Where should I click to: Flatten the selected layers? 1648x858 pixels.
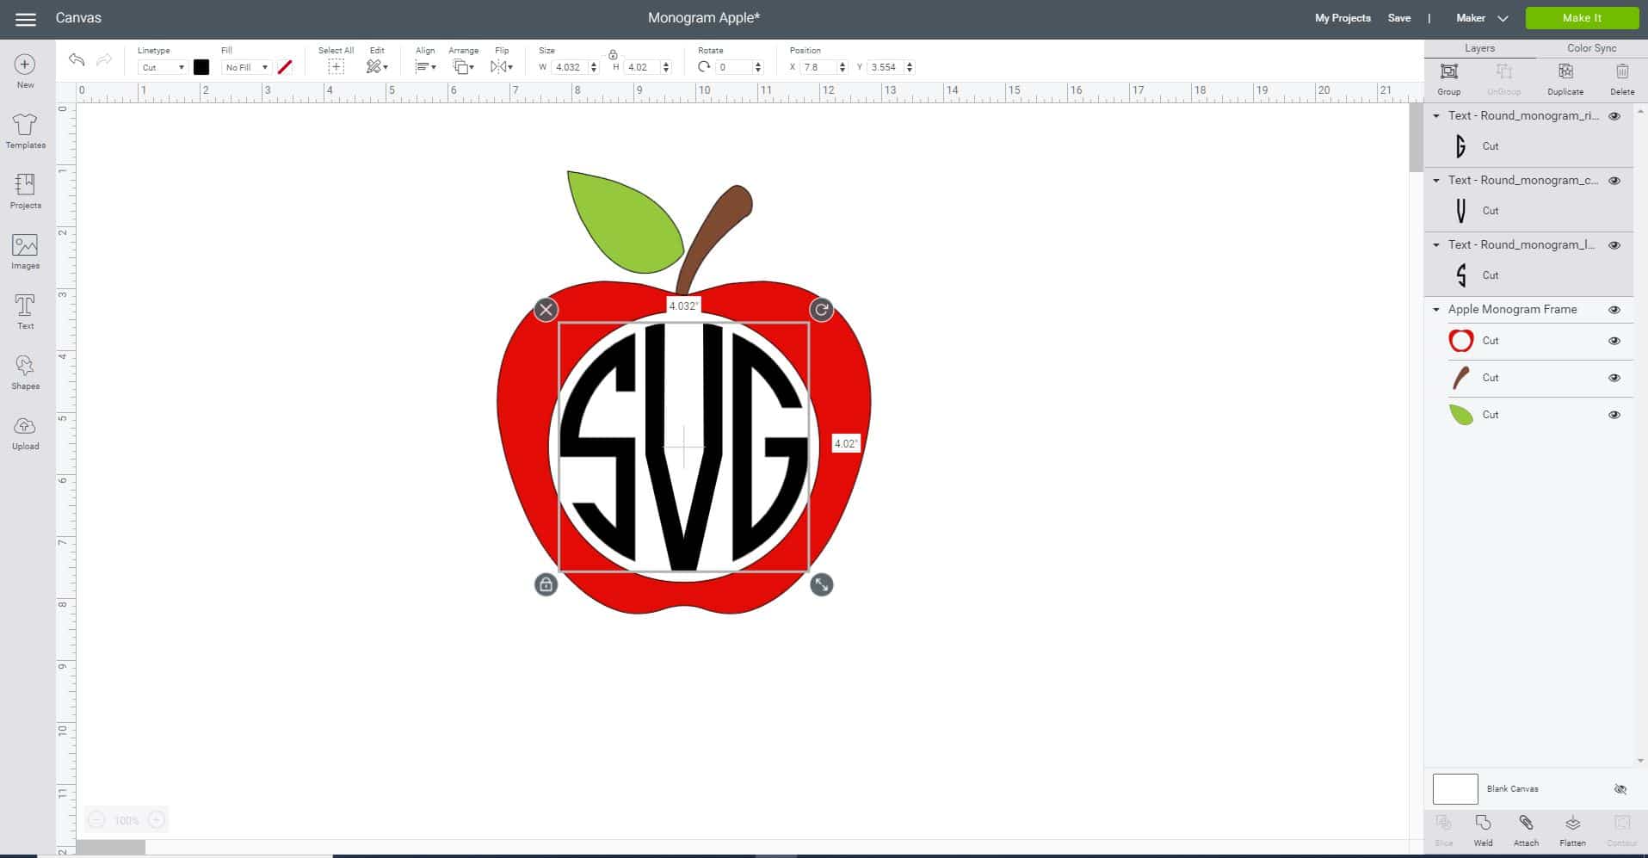pyautogui.click(x=1572, y=830)
